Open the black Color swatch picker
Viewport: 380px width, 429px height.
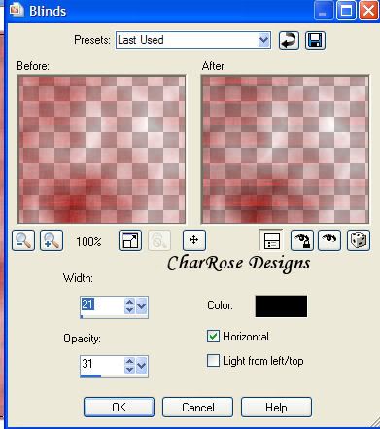(281, 306)
